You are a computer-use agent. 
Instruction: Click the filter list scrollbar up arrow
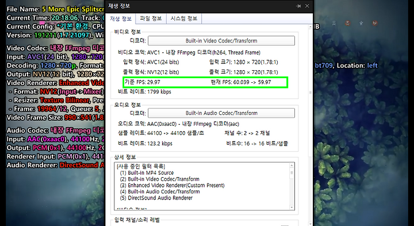coord(292,166)
